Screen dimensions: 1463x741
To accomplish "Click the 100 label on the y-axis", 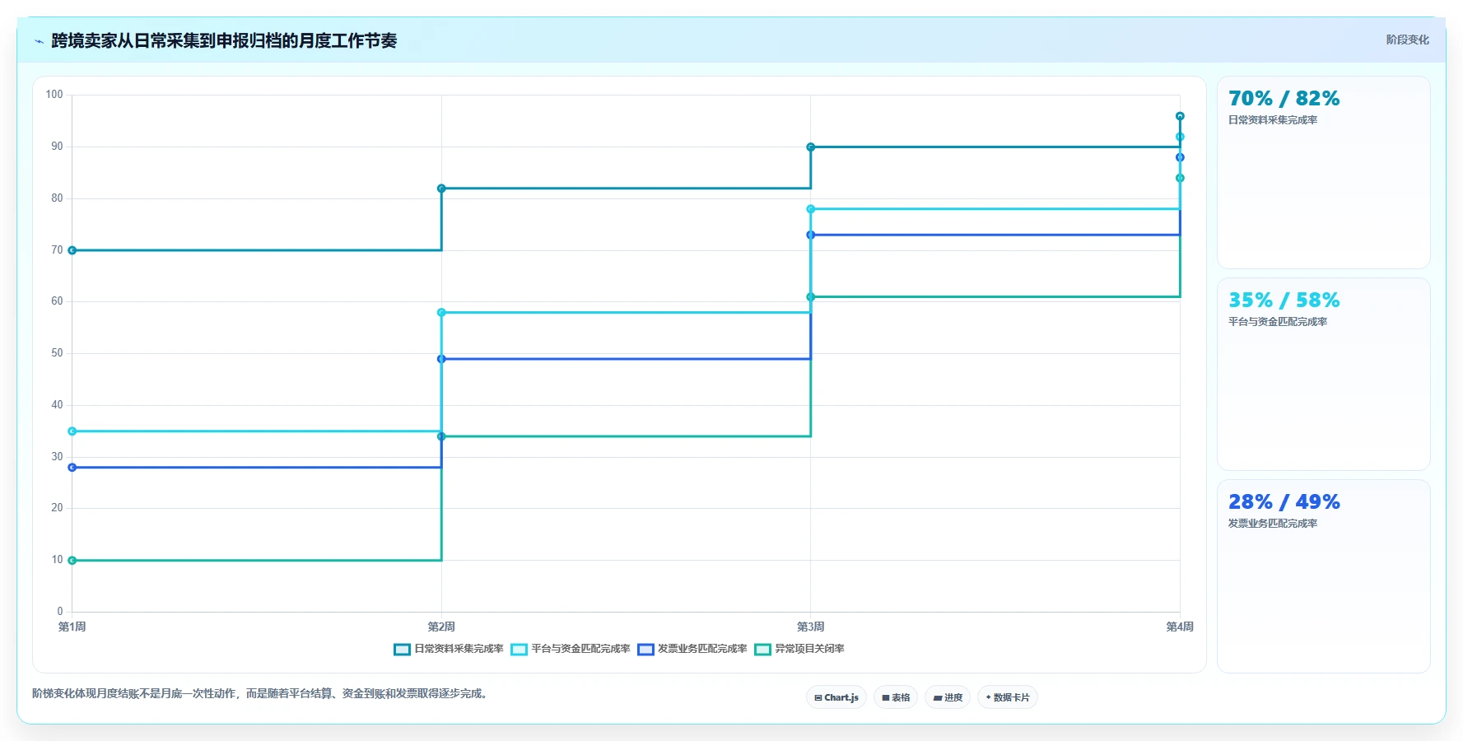I will (x=54, y=95).
